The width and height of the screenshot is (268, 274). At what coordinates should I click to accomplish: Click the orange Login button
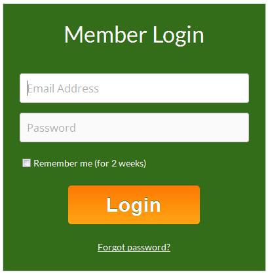pos(134,205)
